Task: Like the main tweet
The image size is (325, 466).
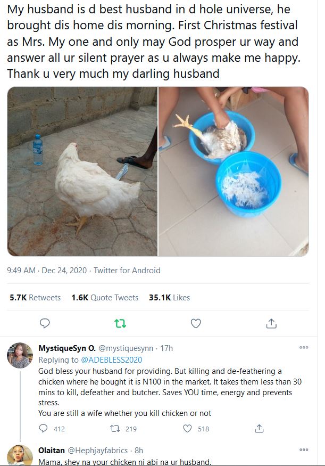Action: tap(196, 323)
